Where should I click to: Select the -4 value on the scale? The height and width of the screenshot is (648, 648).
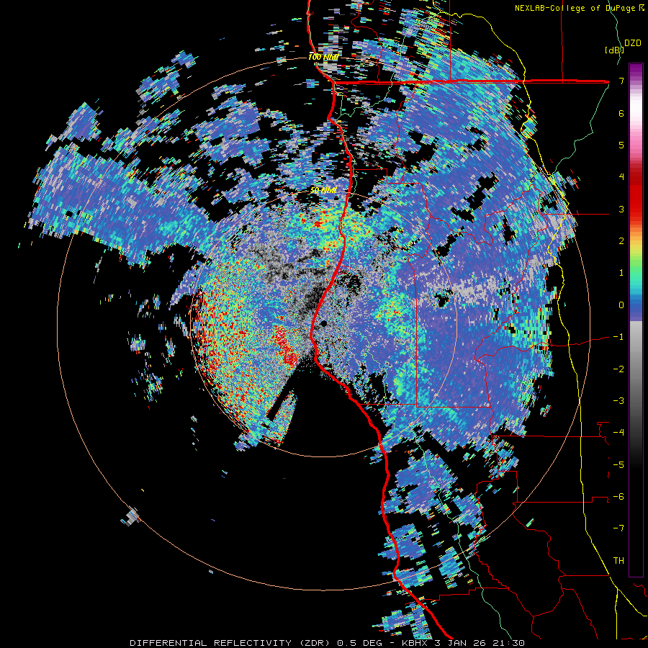point(618,433)
